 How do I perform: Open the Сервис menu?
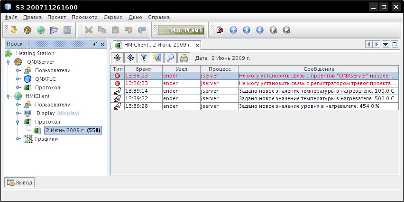click(113, 17)
